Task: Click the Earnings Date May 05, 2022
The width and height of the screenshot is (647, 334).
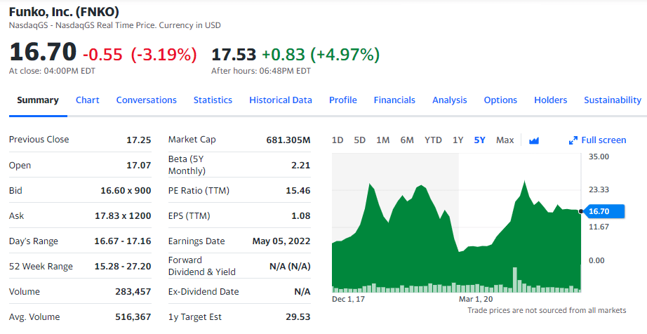Action: (281, 241)
